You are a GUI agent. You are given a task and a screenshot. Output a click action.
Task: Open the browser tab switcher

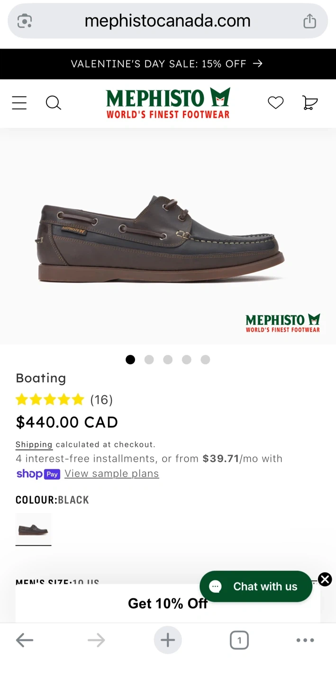(239, 640)
